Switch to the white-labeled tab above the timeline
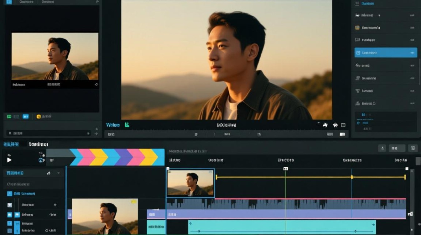Image resolution: width=421 pixels, height=235 pixels. click(38, 144)
